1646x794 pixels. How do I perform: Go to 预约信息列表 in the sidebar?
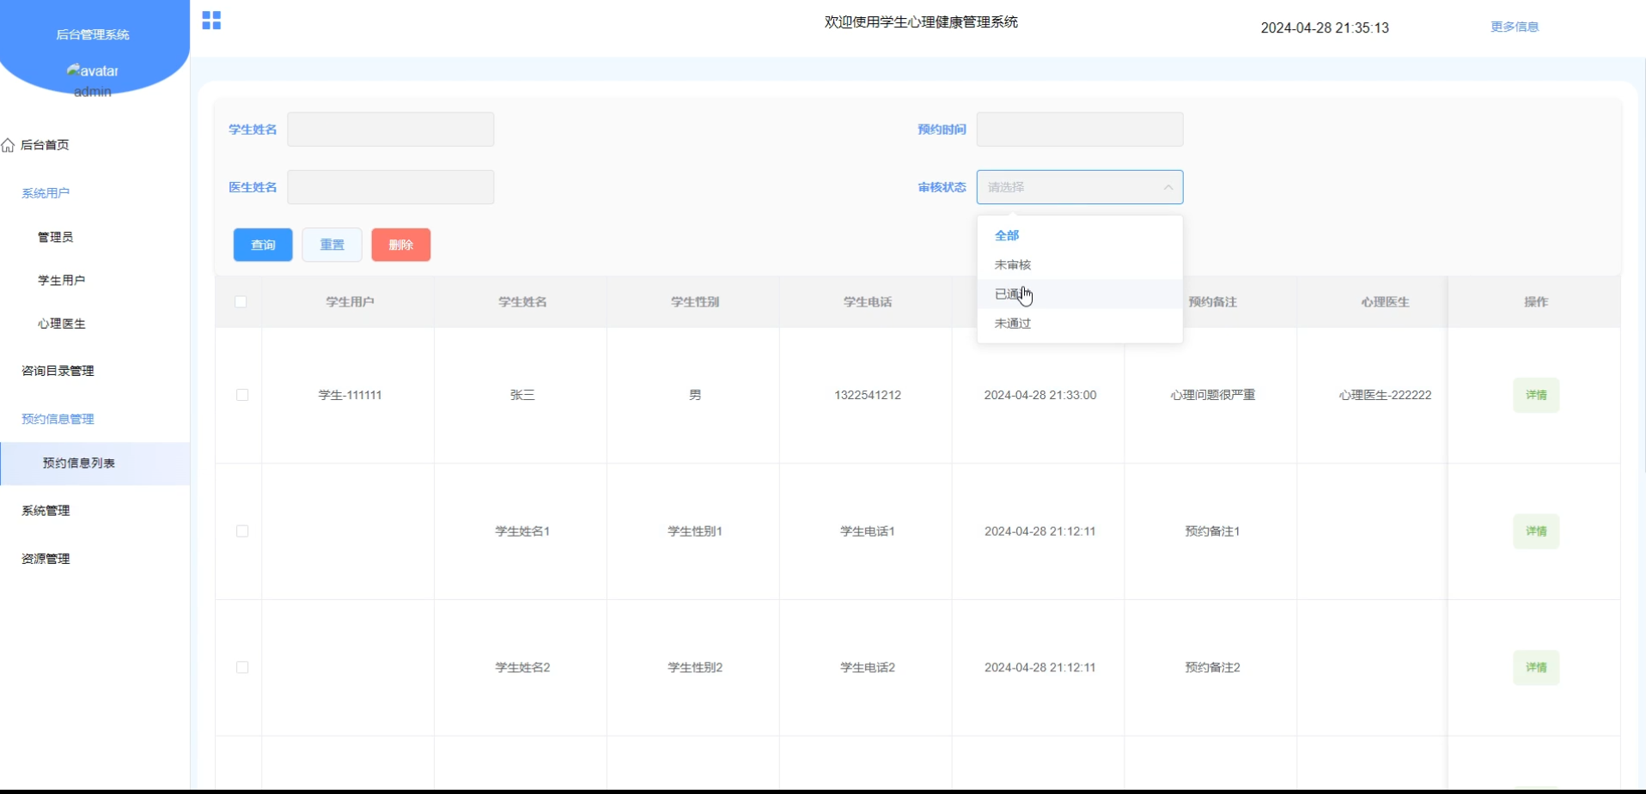click(94, 464)
